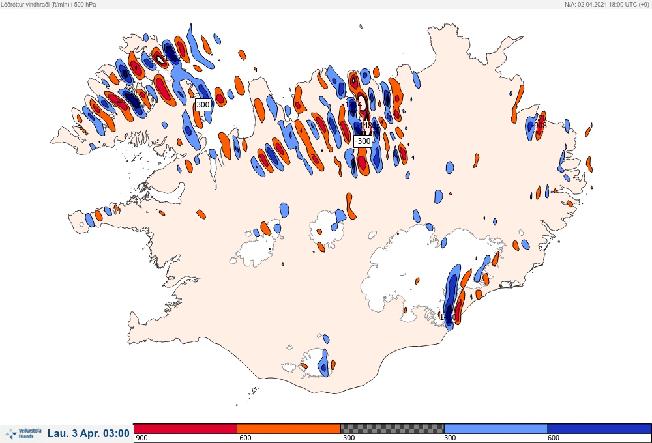The height and width of the screenshot is (443, 652).
Task: Click the '600' legend tick label
Action: 554,438
